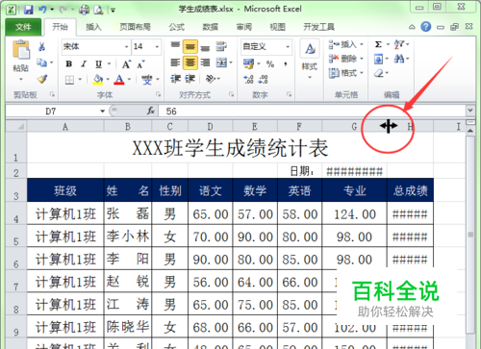This screenshot has width=481, height=349.
Task: Click the Sort and Filter icon
Action: (x=399, y=44)
